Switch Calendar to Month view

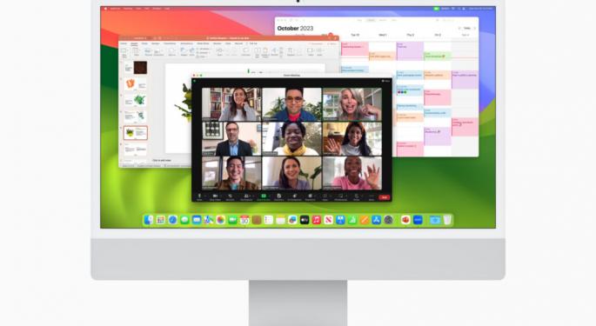(383, 20)
